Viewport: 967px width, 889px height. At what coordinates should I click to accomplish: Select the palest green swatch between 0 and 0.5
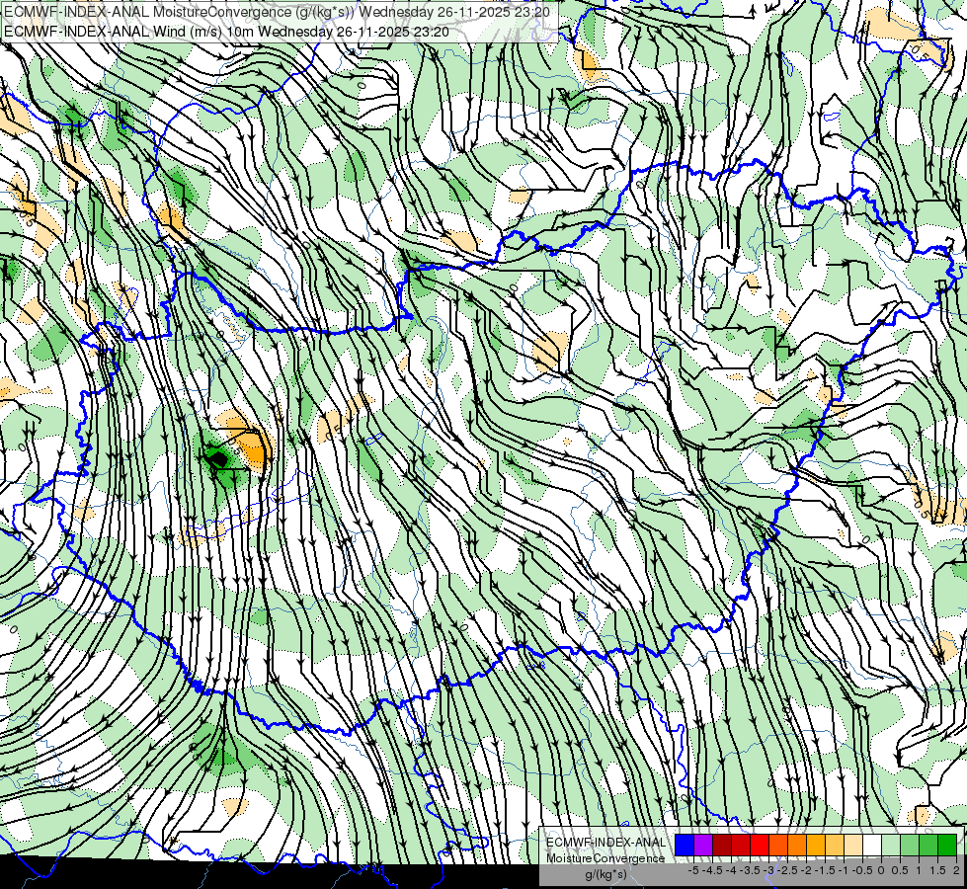coord(891,845)
